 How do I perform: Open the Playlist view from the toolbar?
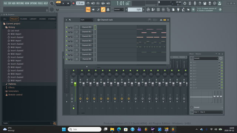click(x=148, y=10)
